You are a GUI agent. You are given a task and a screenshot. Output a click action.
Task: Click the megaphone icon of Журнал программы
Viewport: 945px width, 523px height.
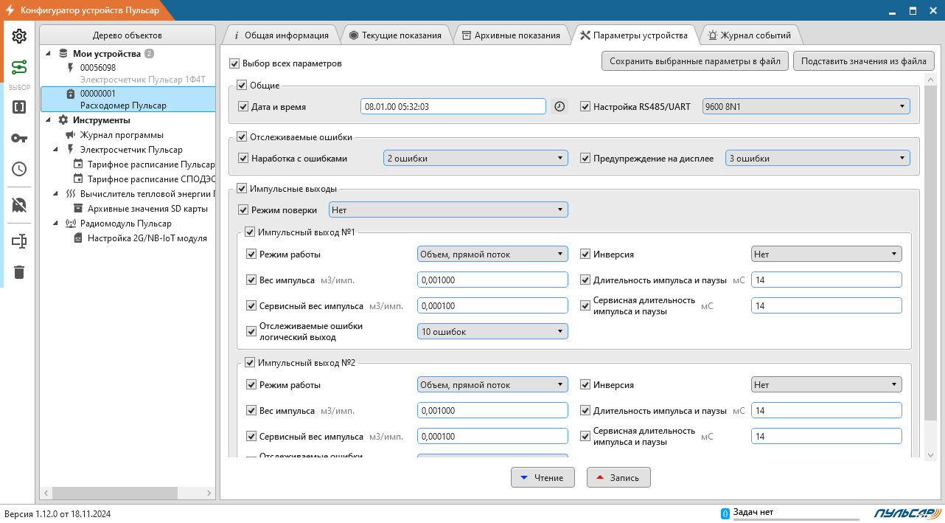[x=71, y=135]
